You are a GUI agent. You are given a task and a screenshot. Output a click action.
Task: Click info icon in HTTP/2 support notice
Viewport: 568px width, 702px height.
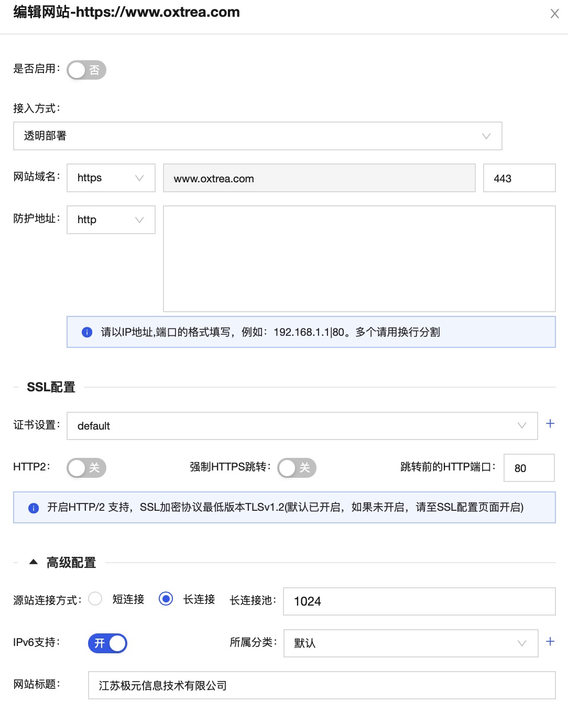click(x=34, y=508)
